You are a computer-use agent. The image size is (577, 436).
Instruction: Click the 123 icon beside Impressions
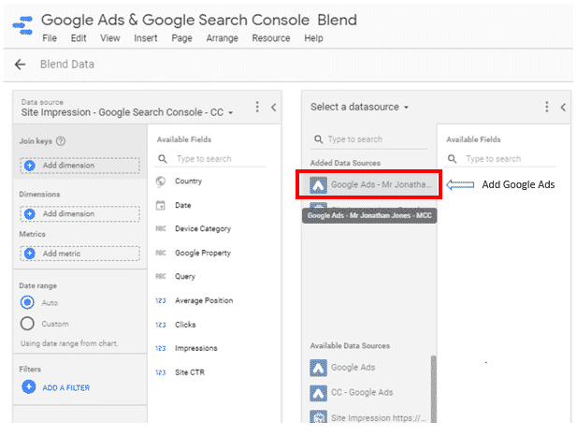[x=161, y=348]
